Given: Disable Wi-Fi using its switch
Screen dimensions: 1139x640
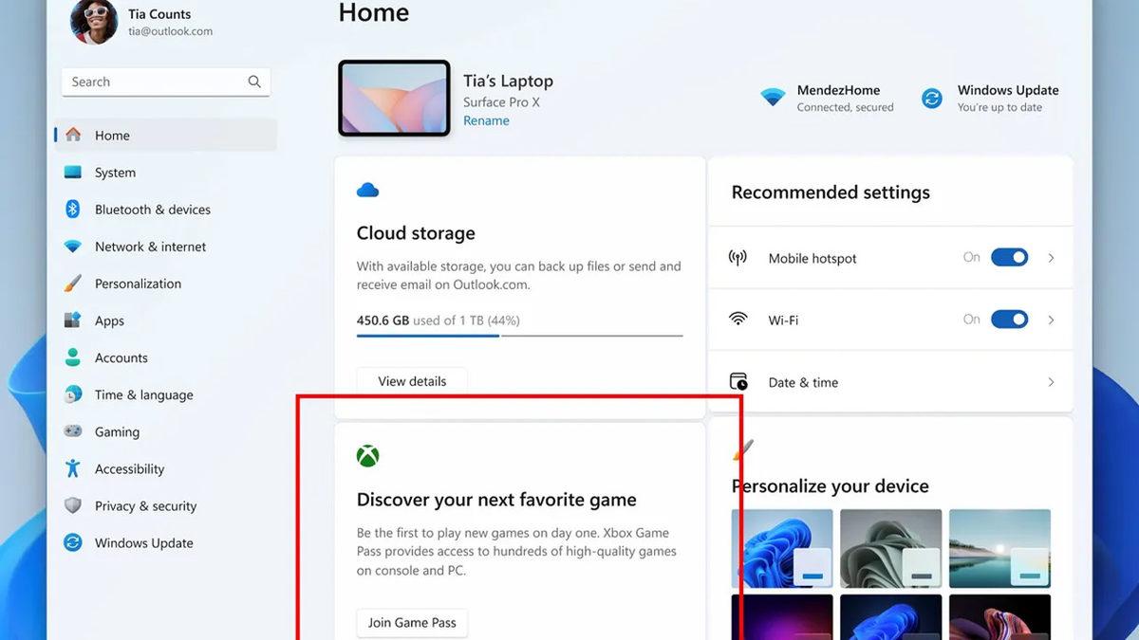Looking at the screenshot, I should [1009, 320].
